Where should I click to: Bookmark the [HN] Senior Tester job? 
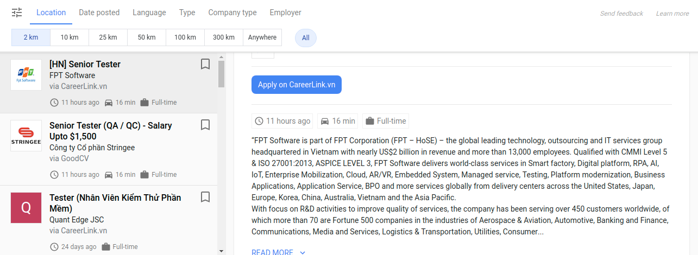(205, 64)
